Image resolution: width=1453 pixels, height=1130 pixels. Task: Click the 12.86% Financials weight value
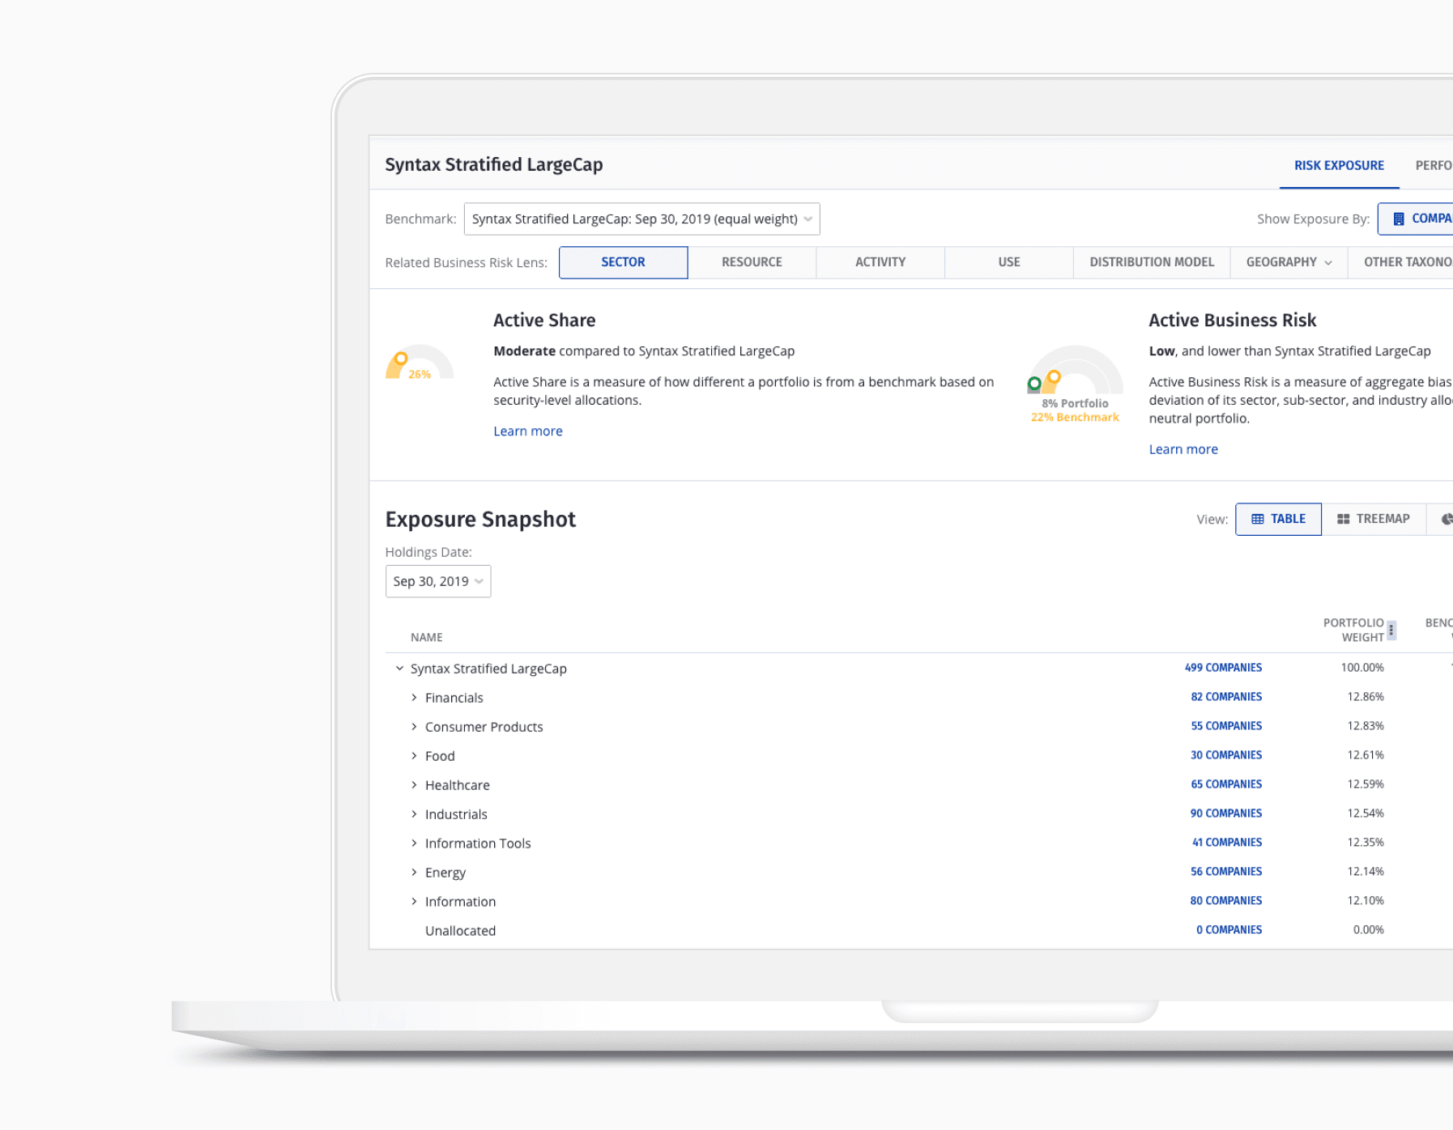coord(1366,697)
